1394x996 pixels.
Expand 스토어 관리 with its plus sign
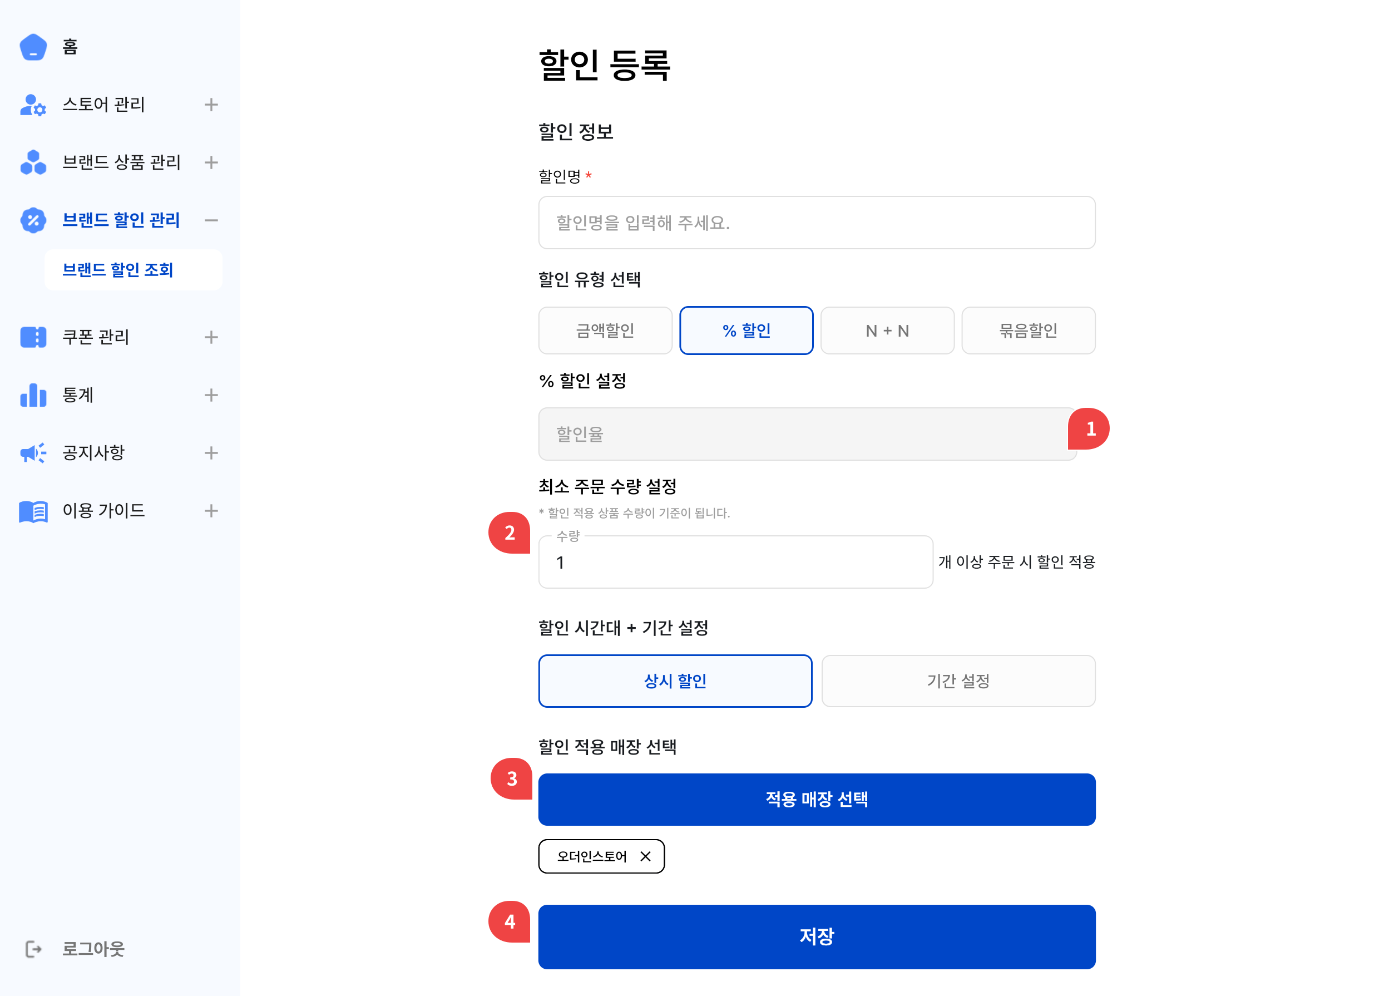point(211,105)
